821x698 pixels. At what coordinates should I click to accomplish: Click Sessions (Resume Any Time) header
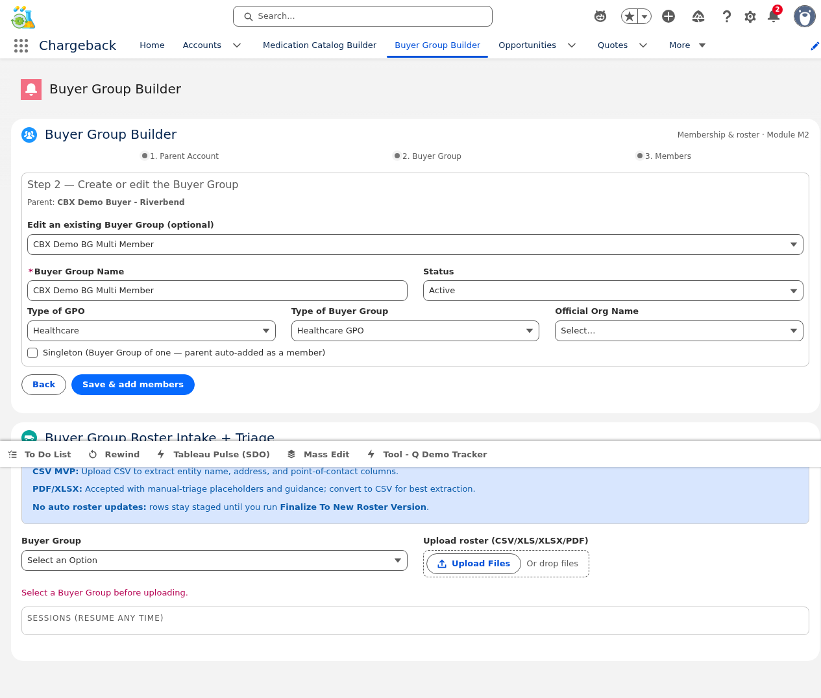95,618
